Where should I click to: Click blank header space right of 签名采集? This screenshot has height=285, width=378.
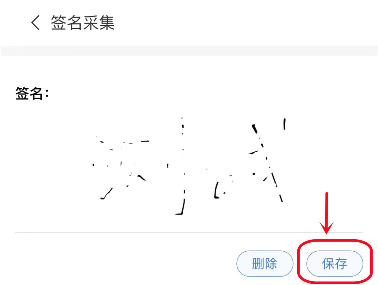point(241,23)
